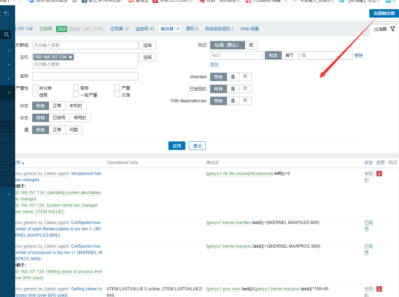Check the 警告 severity checkbox

coord(76,87)
